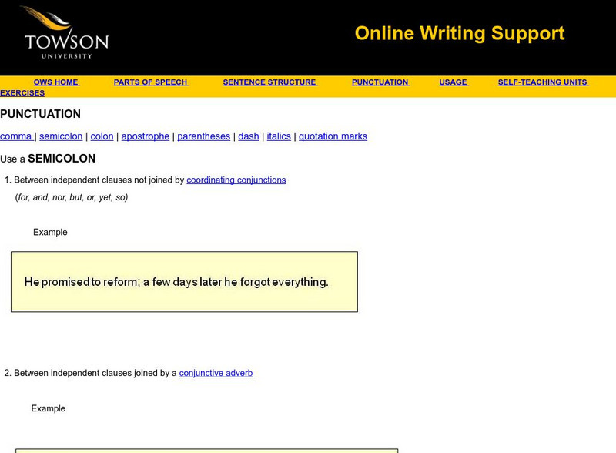Image resolution: width=616 pixels, height=453 pixels.
Task: Open the EXERCISES section
Action: pos(22,92)
